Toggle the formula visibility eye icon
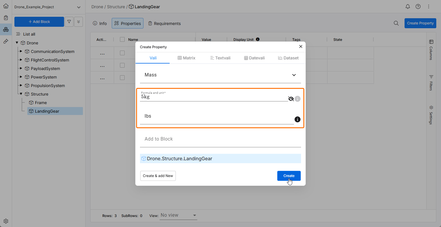441x227 pixels. [x=291, y=99]
